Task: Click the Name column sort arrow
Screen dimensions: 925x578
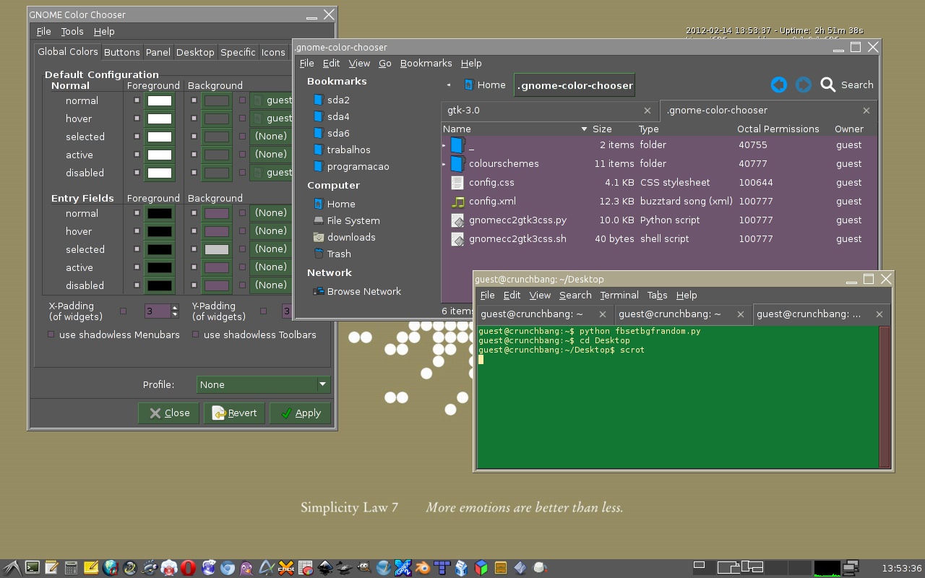Action: 584,129
